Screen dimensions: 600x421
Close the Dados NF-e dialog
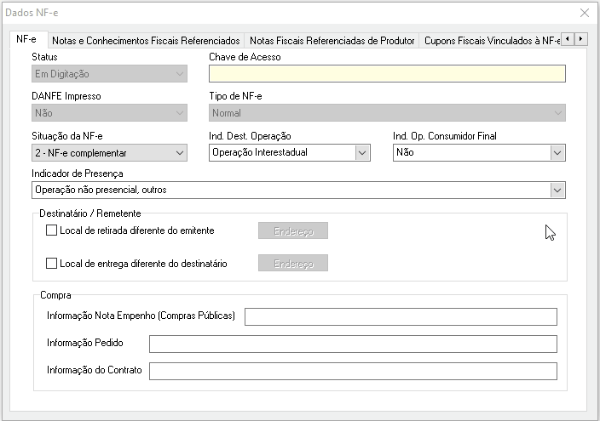pos(584,13)
